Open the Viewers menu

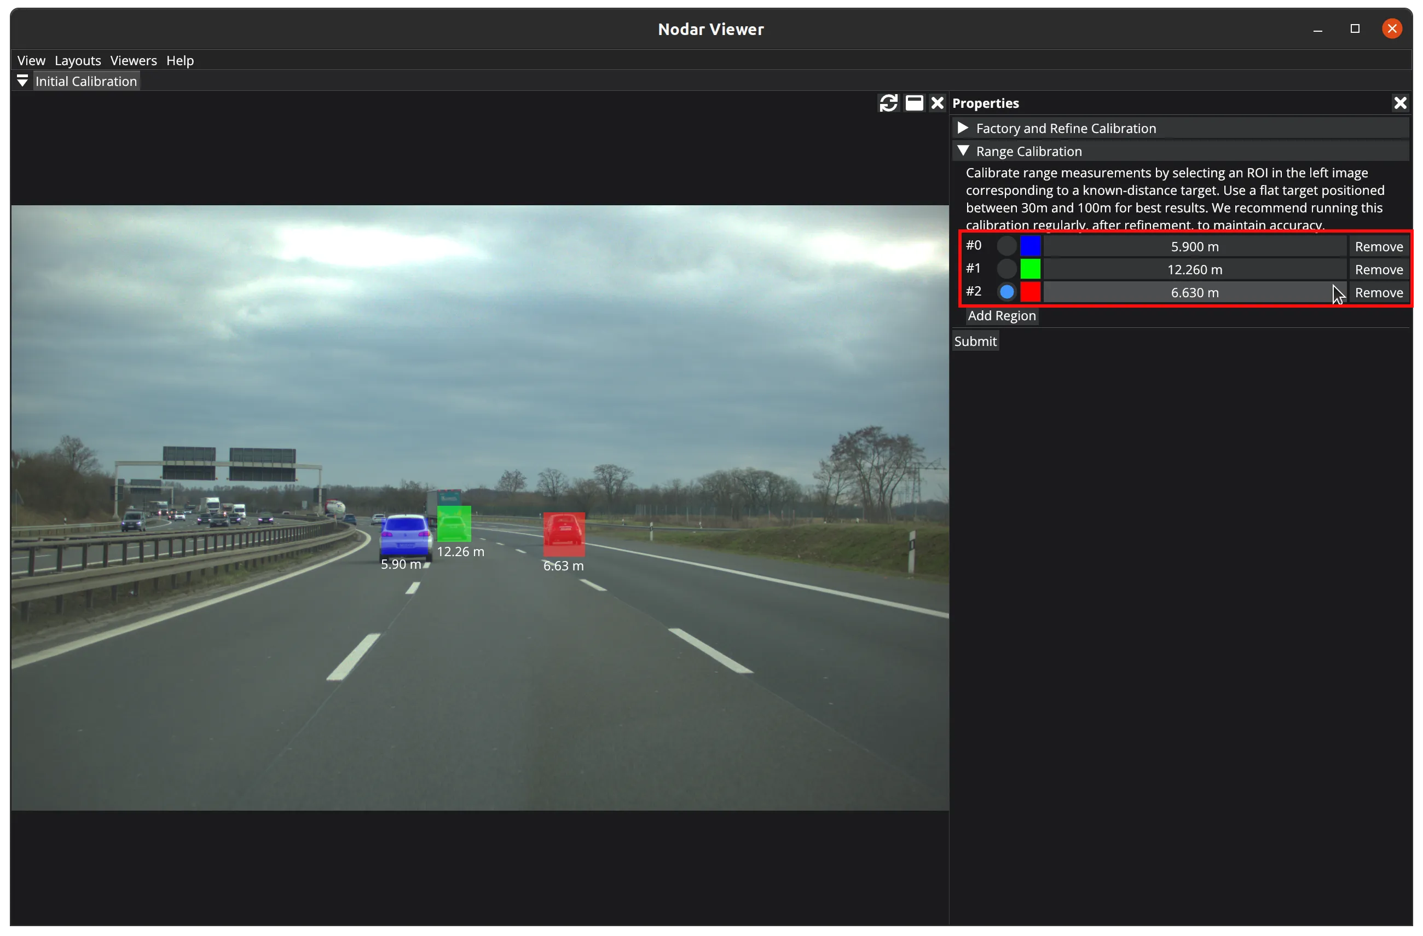pyautogui.click(x=134, y=60)
